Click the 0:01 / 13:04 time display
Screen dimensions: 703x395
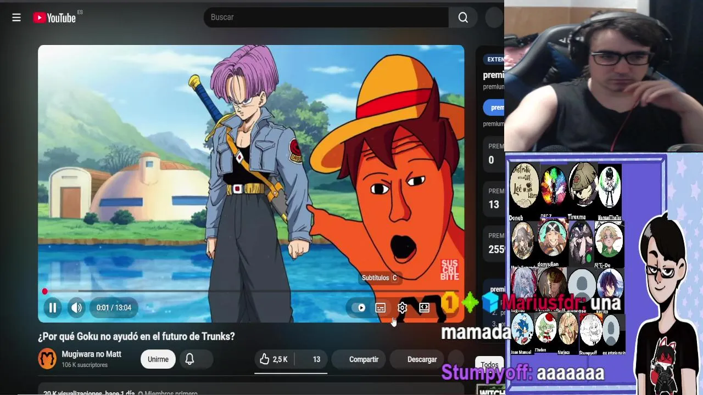[x=114, y=308]
